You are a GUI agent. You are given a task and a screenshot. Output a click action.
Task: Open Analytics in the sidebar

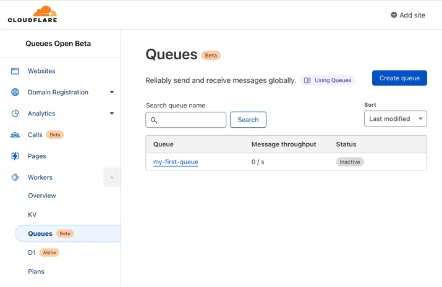coord(41,114)
